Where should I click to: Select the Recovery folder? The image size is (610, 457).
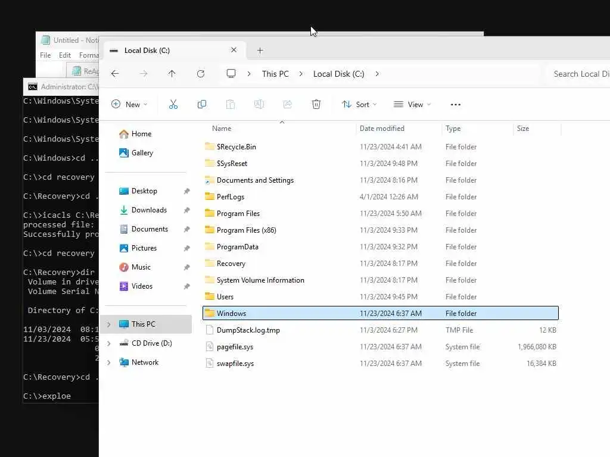381,264
